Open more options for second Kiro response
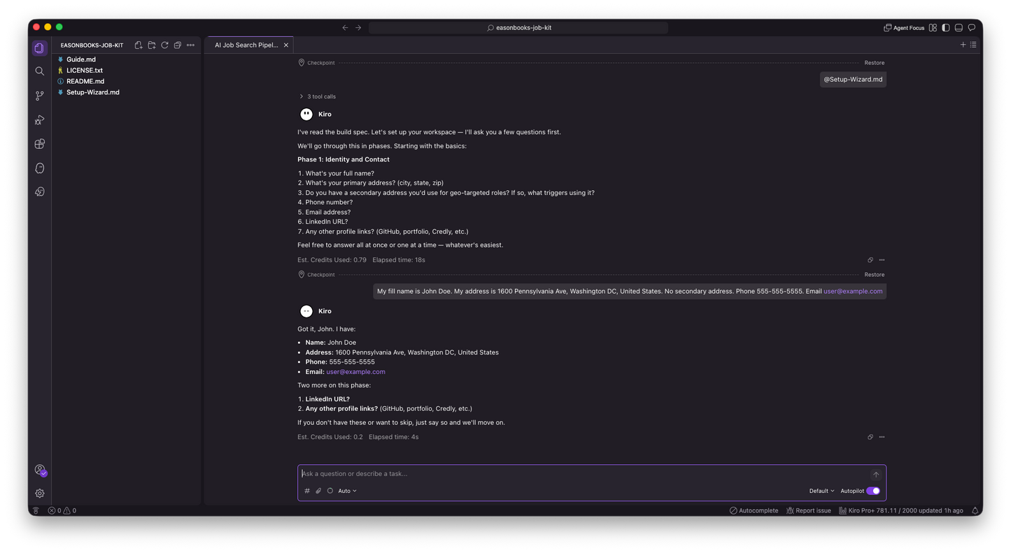Image resolution: width=1011 pixels, height=553 pixels. tap(882, 437)
